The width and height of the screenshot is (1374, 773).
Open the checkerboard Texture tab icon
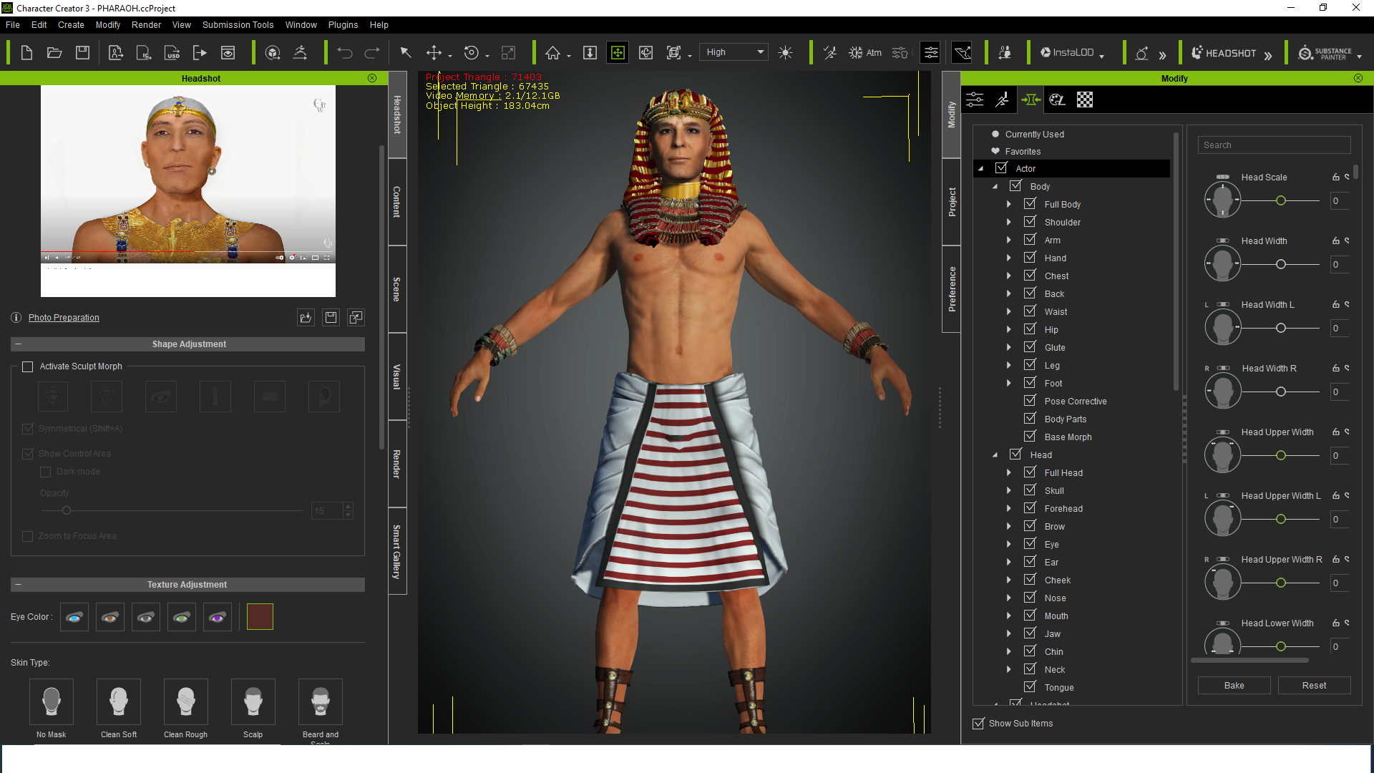[x=1085, y=99]
